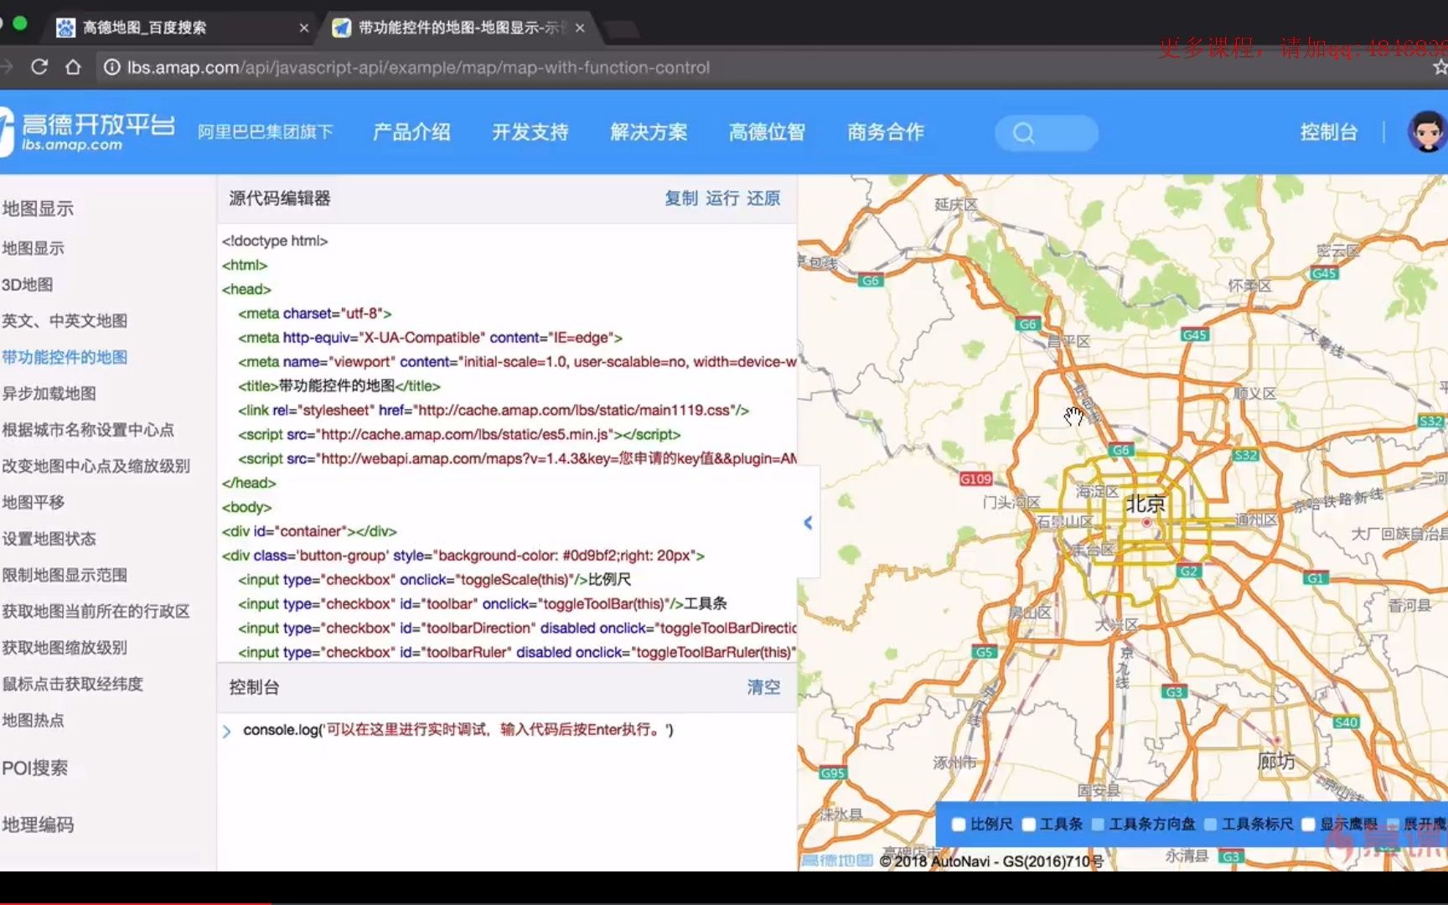Open the 高德位智 menu
The height and width of the screenshot is (905, 1448).
click(767, 132)
